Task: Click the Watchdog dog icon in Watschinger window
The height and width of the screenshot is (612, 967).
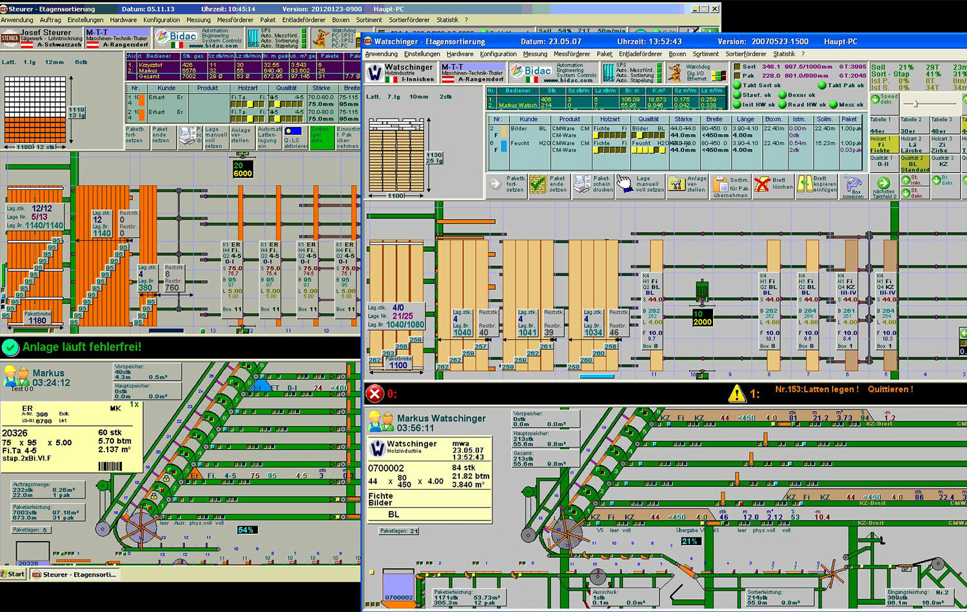Action: point(675,73)
